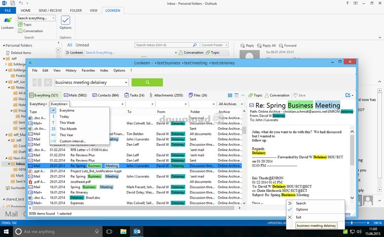Sort results by the From column header

coord(161,112)
